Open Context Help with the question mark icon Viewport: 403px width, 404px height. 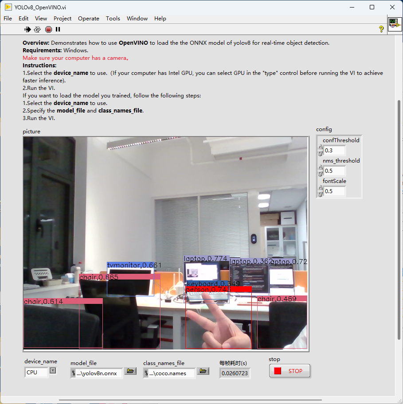tap(381, 29)
